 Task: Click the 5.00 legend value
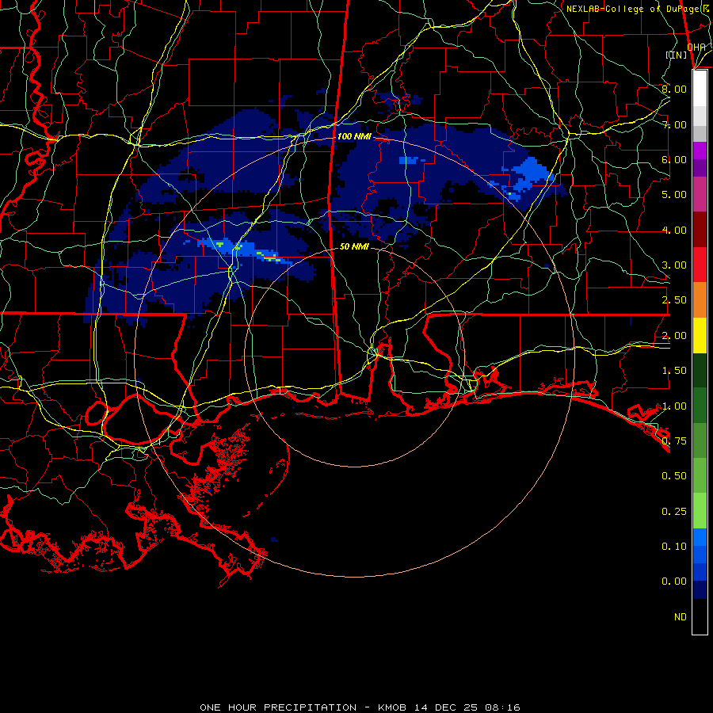tap(674, 195)
